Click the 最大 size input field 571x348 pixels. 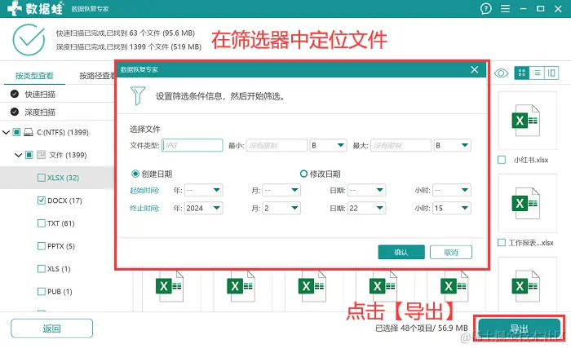click(x=401, y=145)
